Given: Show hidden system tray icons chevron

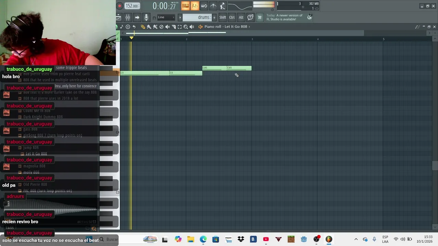Looking at the screenshot, I should click(356, 239).
